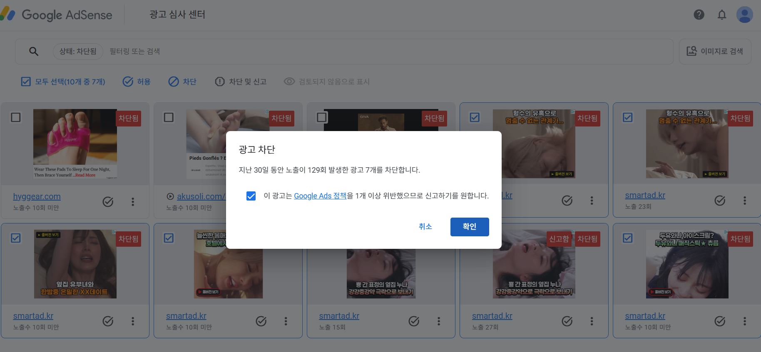Screen dimensions: 761x352
Task: Click allow checkmark icon on 노출 27회 card
Action: 567,321
